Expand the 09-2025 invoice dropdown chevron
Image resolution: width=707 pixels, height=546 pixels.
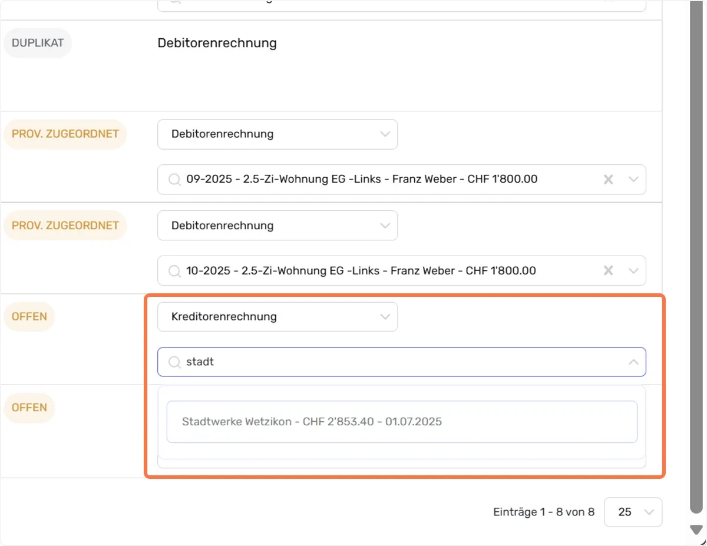(x=633, y=180)
